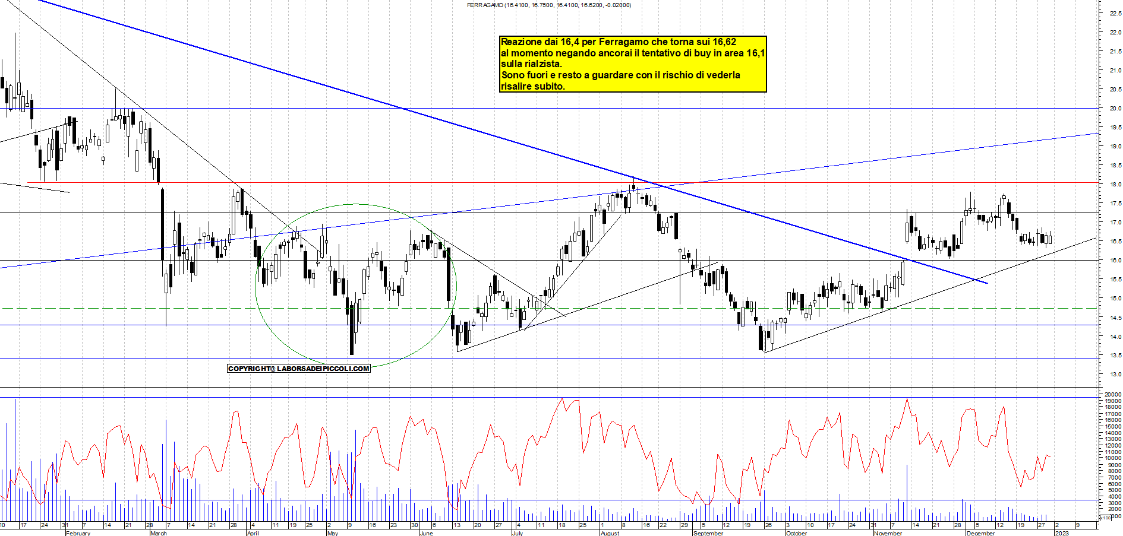Click the October month label on time axis
1123x536 pixels.
coord(797,533)
